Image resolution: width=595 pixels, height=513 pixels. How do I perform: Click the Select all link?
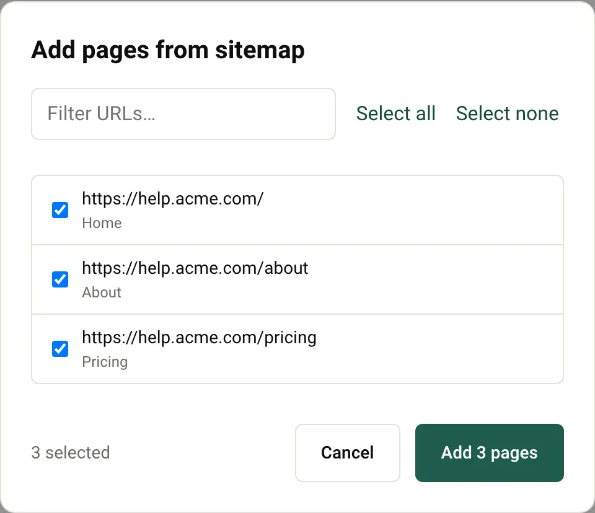396,113
